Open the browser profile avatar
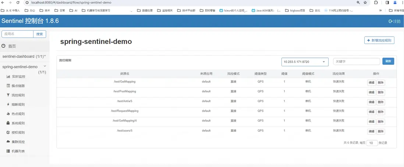The width and height of the screenshot is (404, 167). [395, 3]
